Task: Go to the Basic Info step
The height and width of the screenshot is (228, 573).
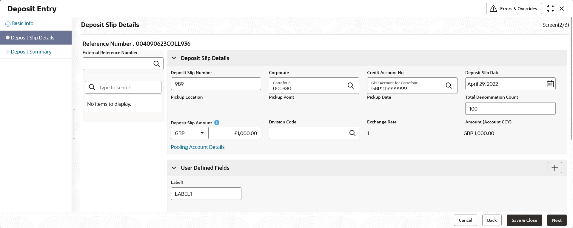Action: (x=22, y=23)
